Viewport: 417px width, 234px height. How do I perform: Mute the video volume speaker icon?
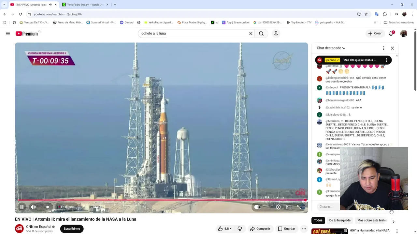(33, 207)
